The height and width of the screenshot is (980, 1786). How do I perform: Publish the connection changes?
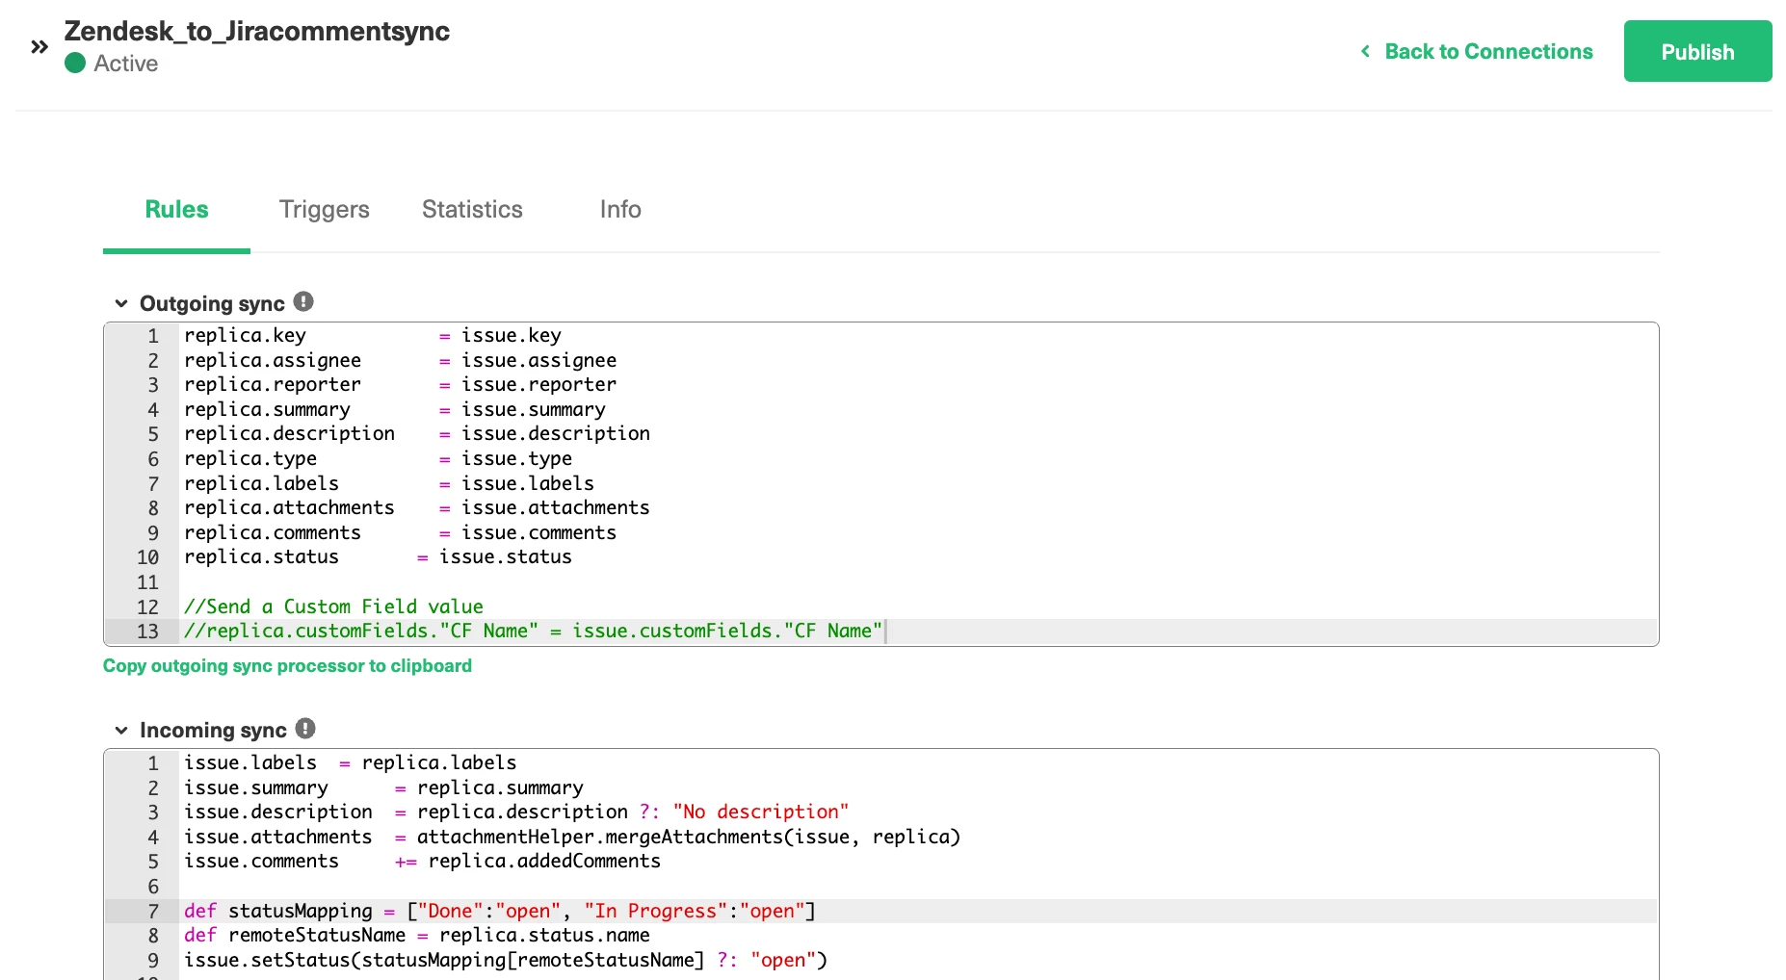pyautogui.click(x=1697, y=51)
